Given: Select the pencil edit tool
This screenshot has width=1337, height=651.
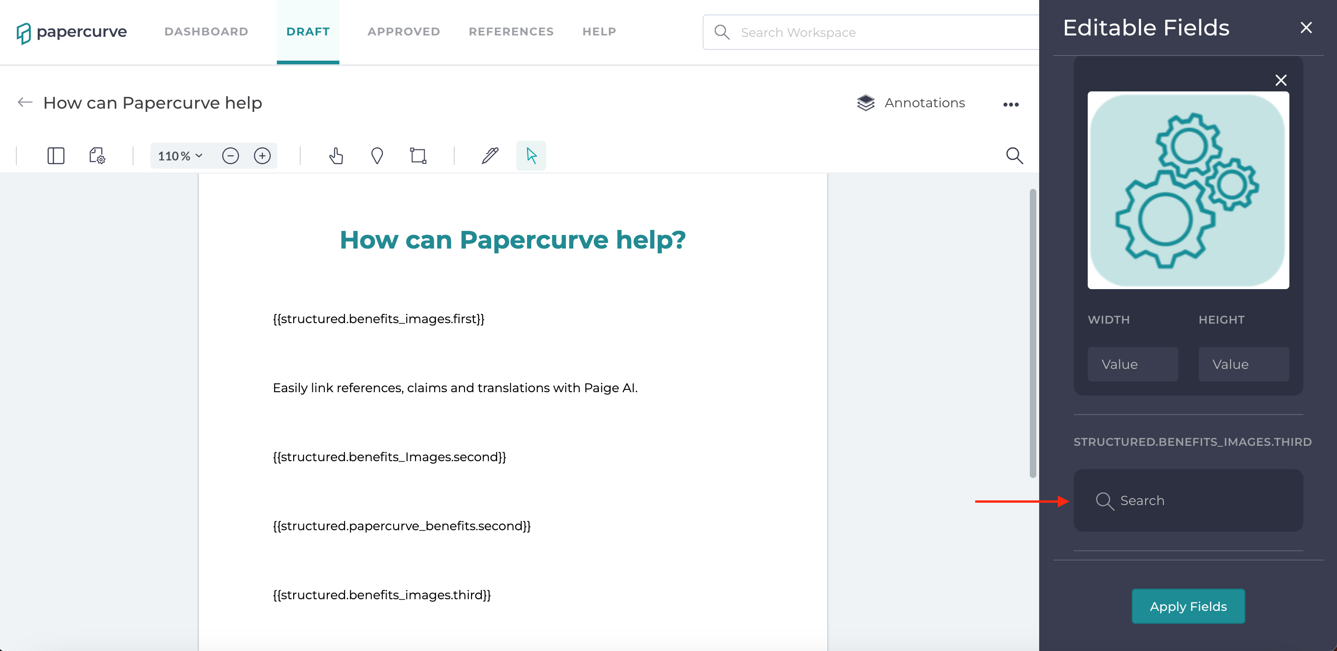Looking at the screenshot, I should (x=490, y=155).
